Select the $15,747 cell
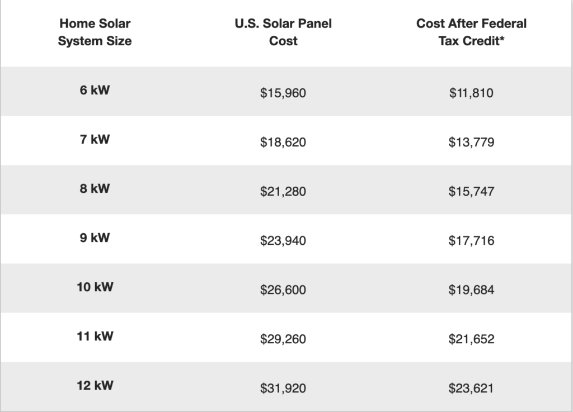573x412 pixels. point(471,191)
